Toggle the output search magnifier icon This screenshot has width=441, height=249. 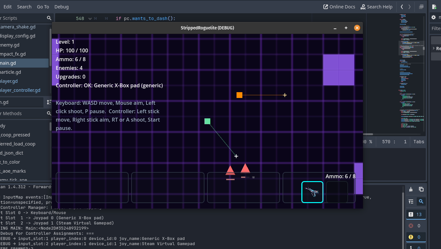(421, 201)
